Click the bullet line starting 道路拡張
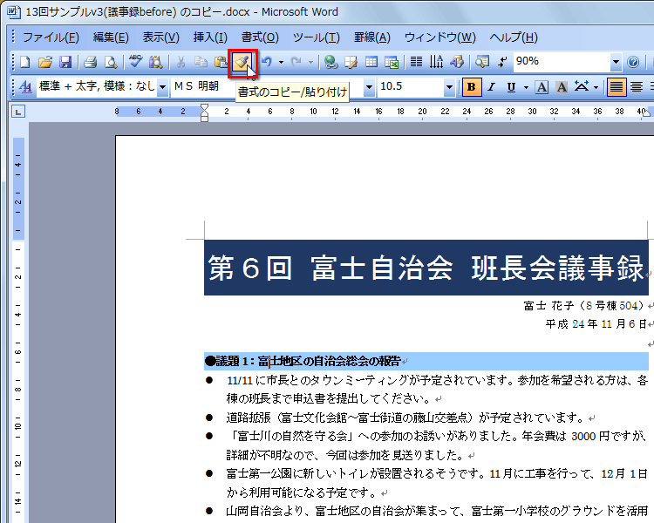The image size is (654, 523). pos(405,418)
